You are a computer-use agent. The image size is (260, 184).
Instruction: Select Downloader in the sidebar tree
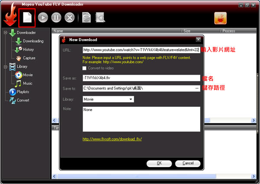point(26,33)
